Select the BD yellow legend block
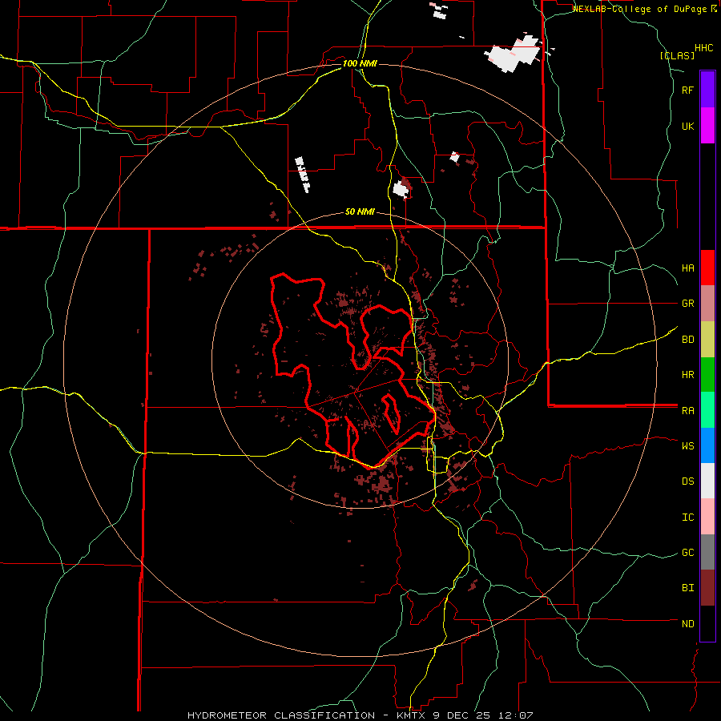Viewport: 721px width, 721px height. coord(707,340)
